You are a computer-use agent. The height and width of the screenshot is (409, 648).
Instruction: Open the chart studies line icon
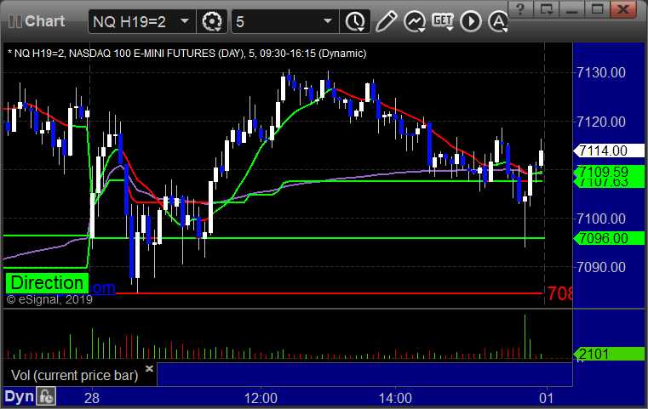tap(415, 21)
